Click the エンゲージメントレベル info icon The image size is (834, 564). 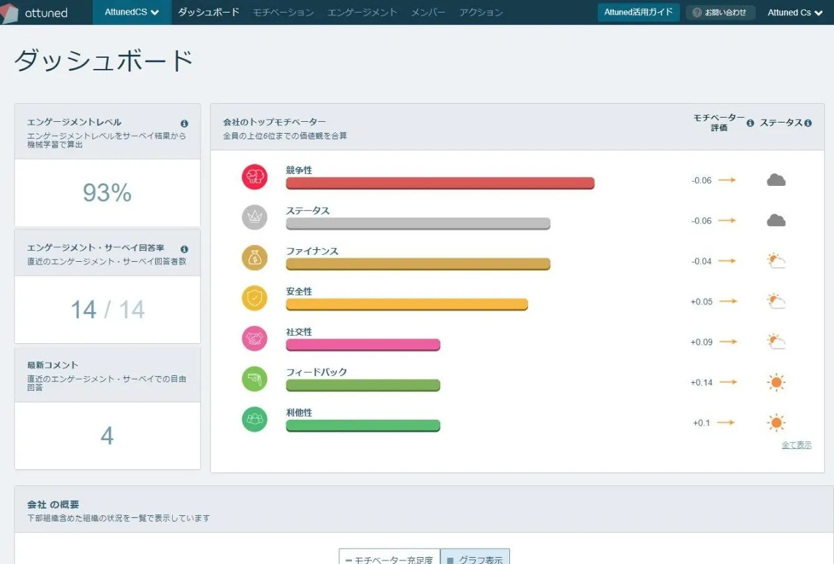pyautogui.click(x=185, y=123)
